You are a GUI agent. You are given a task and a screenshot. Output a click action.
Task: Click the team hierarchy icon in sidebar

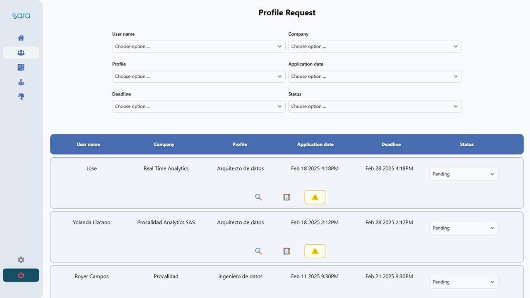point(21,82)
